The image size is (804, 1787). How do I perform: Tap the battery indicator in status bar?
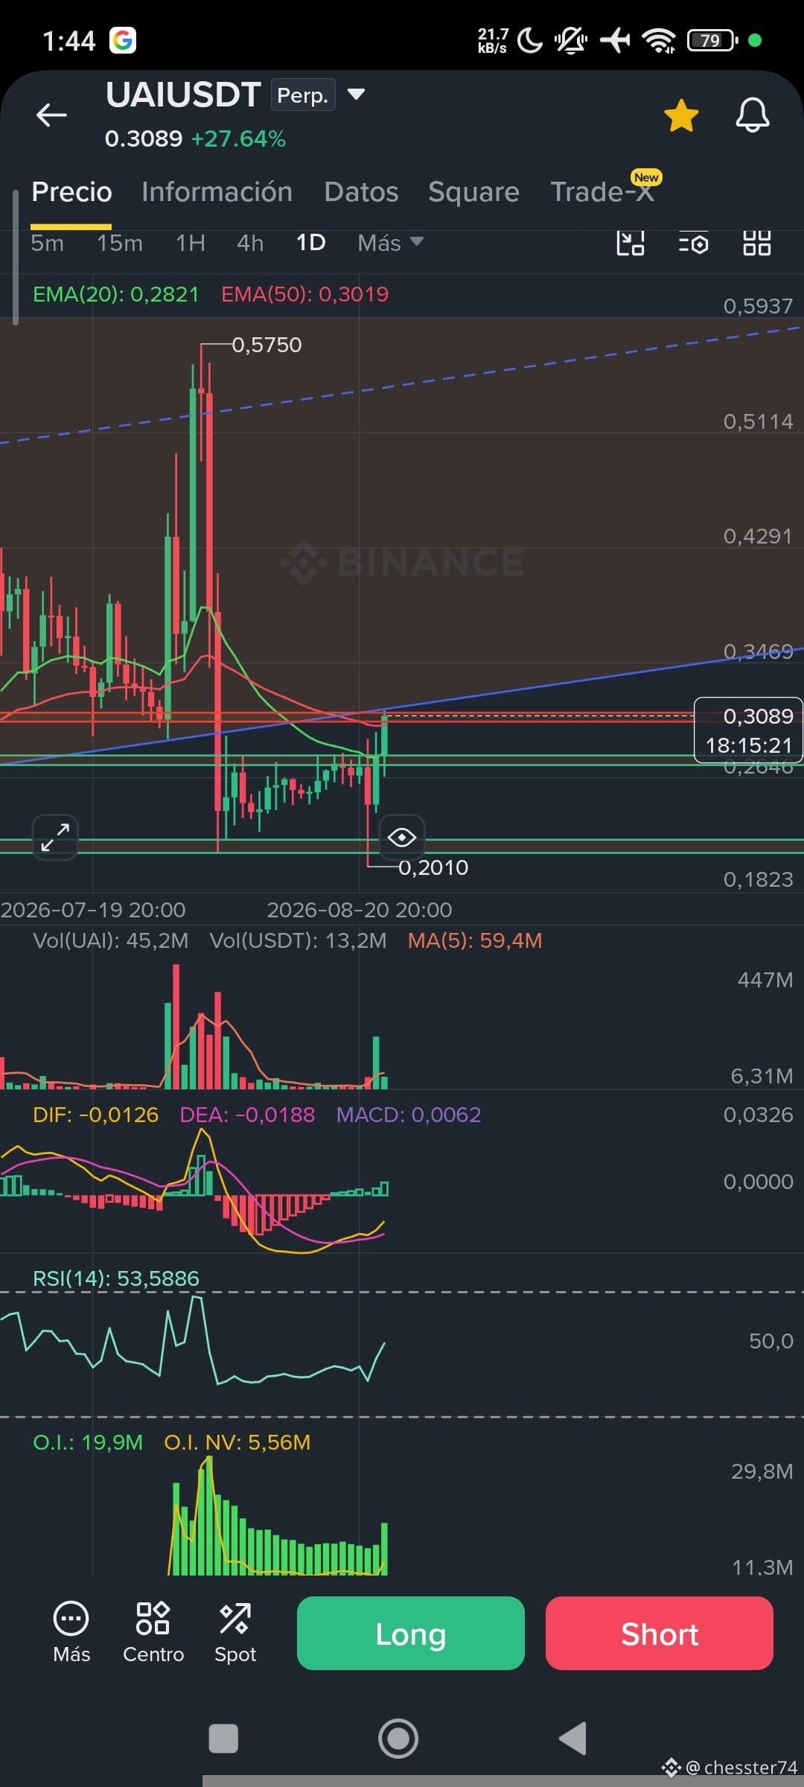[712, 40]
